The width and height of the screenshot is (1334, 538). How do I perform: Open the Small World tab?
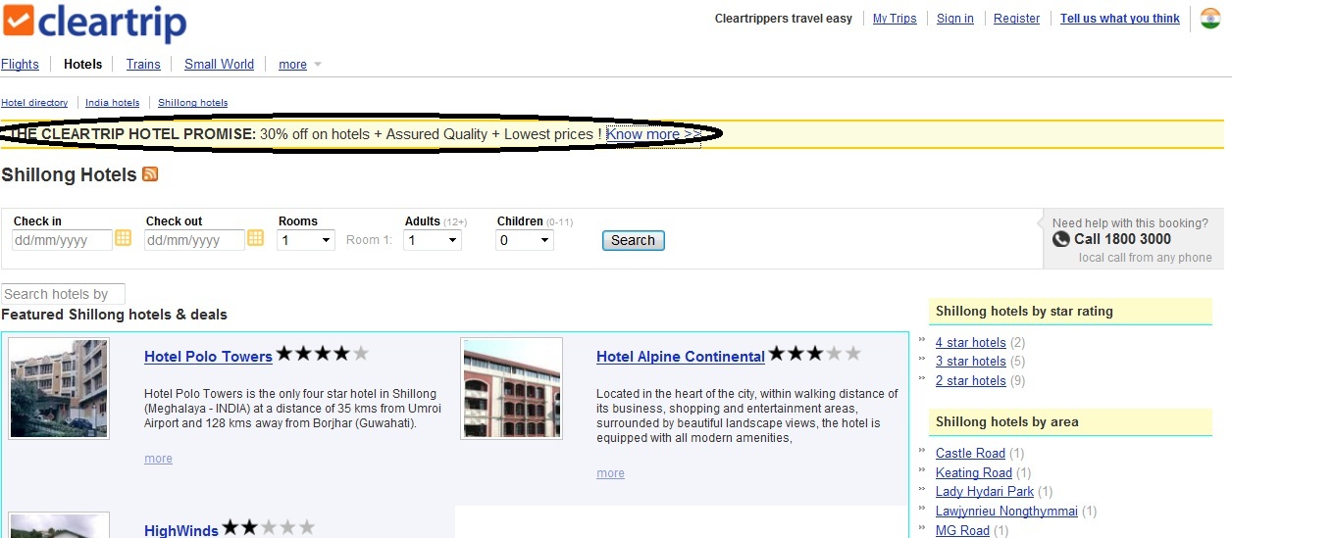[219, 65]
